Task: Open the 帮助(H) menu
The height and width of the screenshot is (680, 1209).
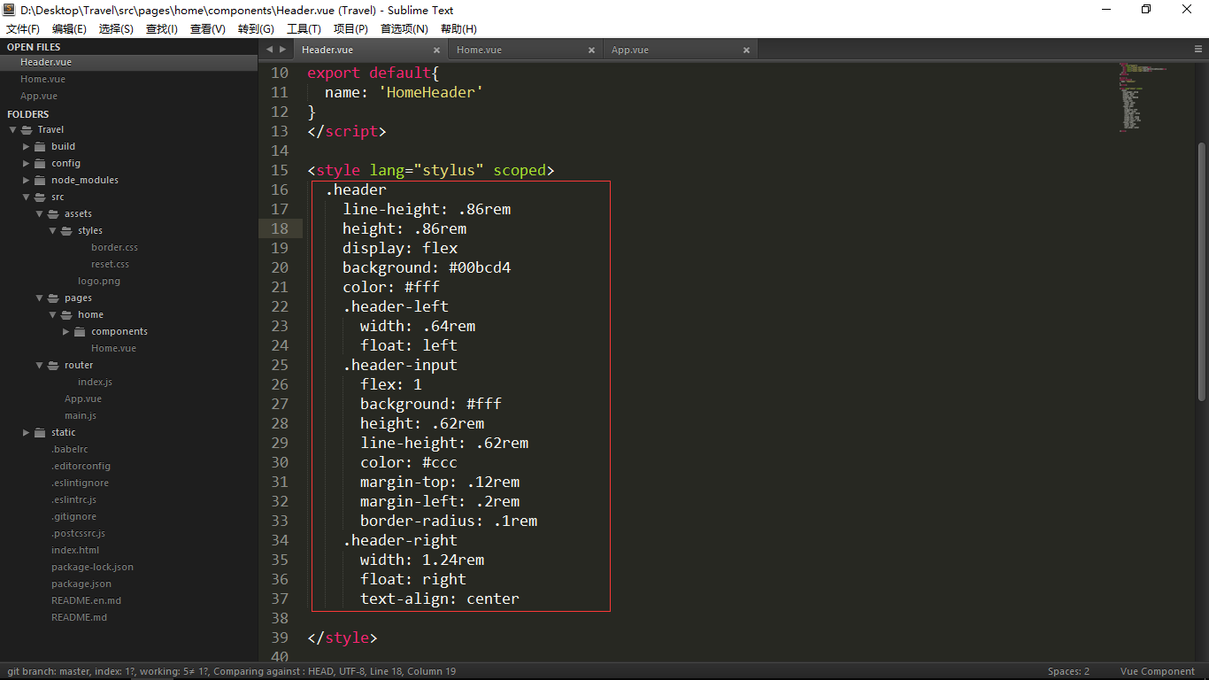Action: pyautogui.click(x=458, y=29)
